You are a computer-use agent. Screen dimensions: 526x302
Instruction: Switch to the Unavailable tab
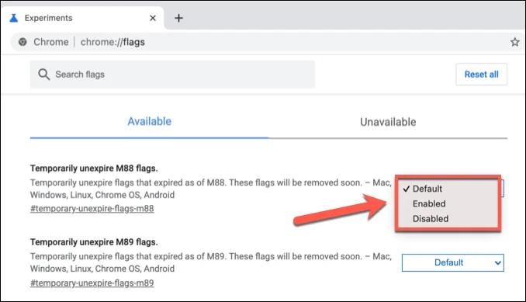(388, 122)
